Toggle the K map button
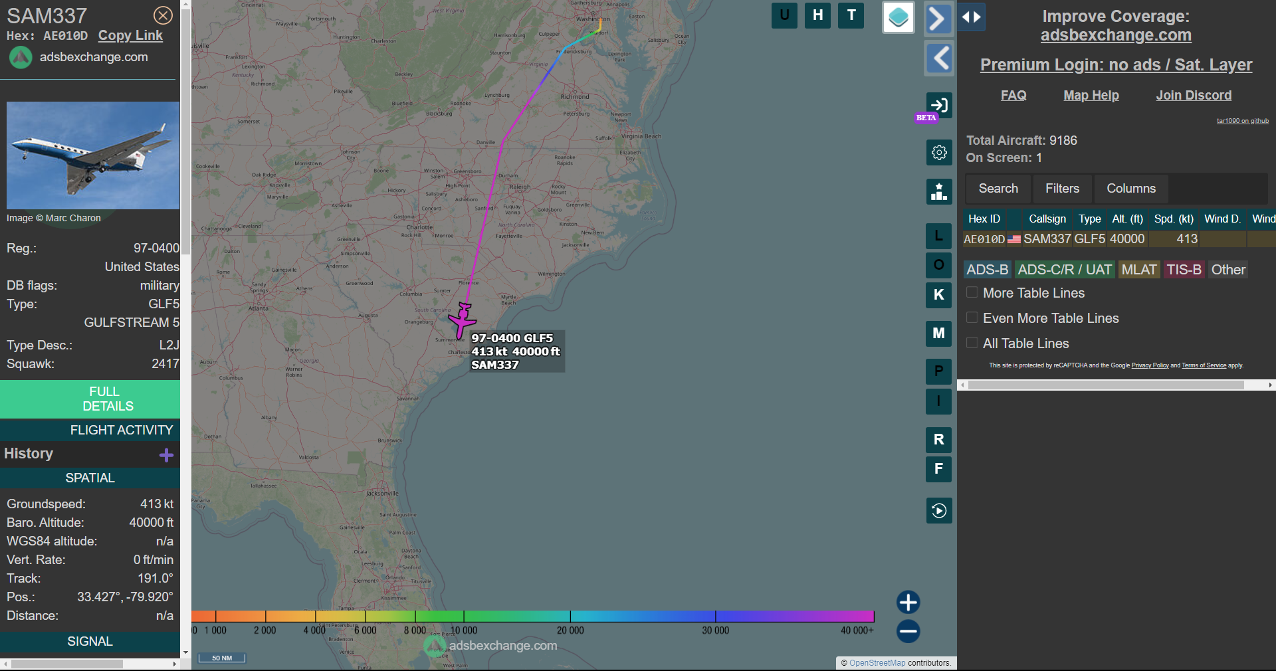This screenshot has width=1276, height=671. (x=938, y=295)
